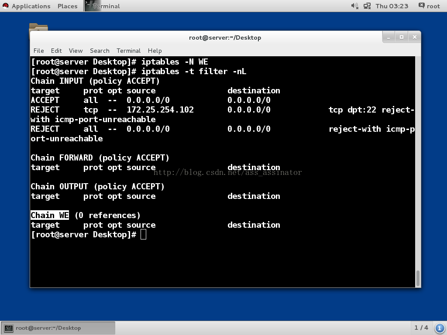Click the root@server taskbar window button
Screen dimensions: 447x335
click(x=58, y=328)
